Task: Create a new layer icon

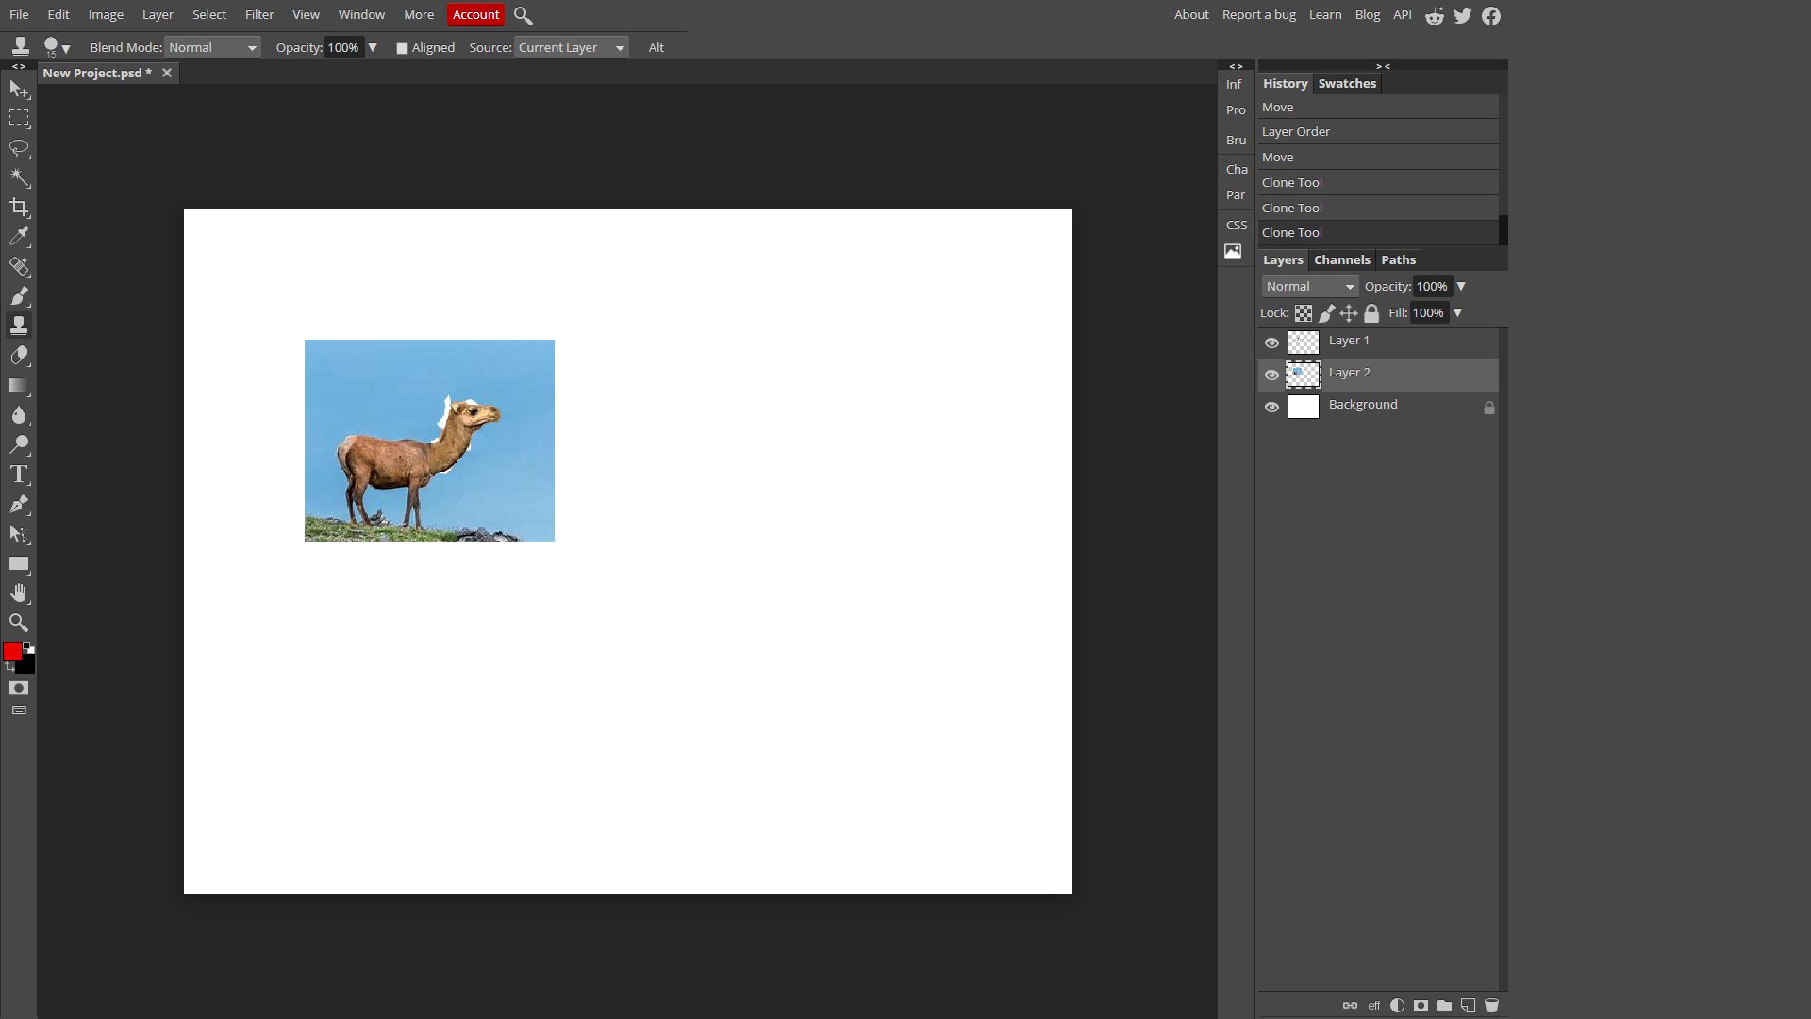Action: click(1468, 1006)
